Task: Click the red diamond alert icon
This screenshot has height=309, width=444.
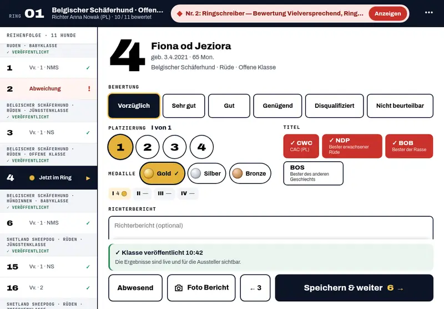Action: point(179,13)
